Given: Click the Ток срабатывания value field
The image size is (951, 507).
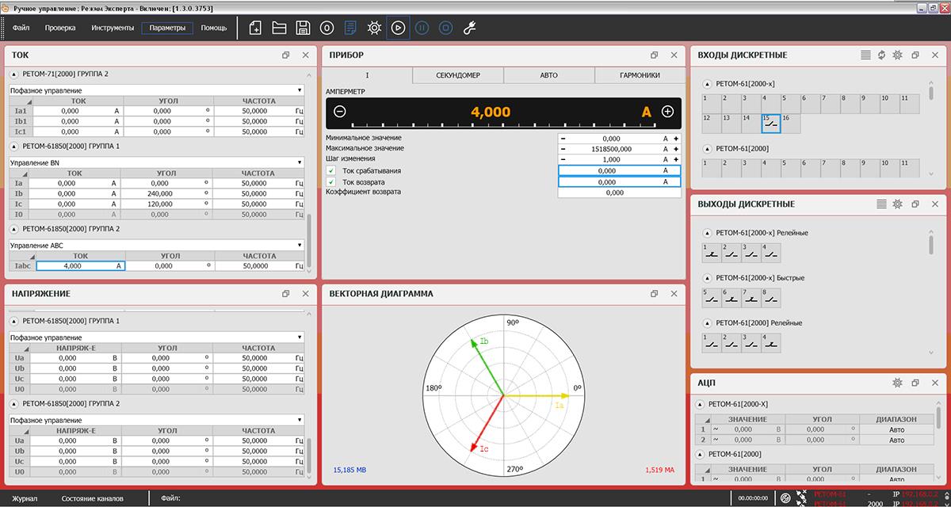Looking at the screenshot, I should 620,170.
